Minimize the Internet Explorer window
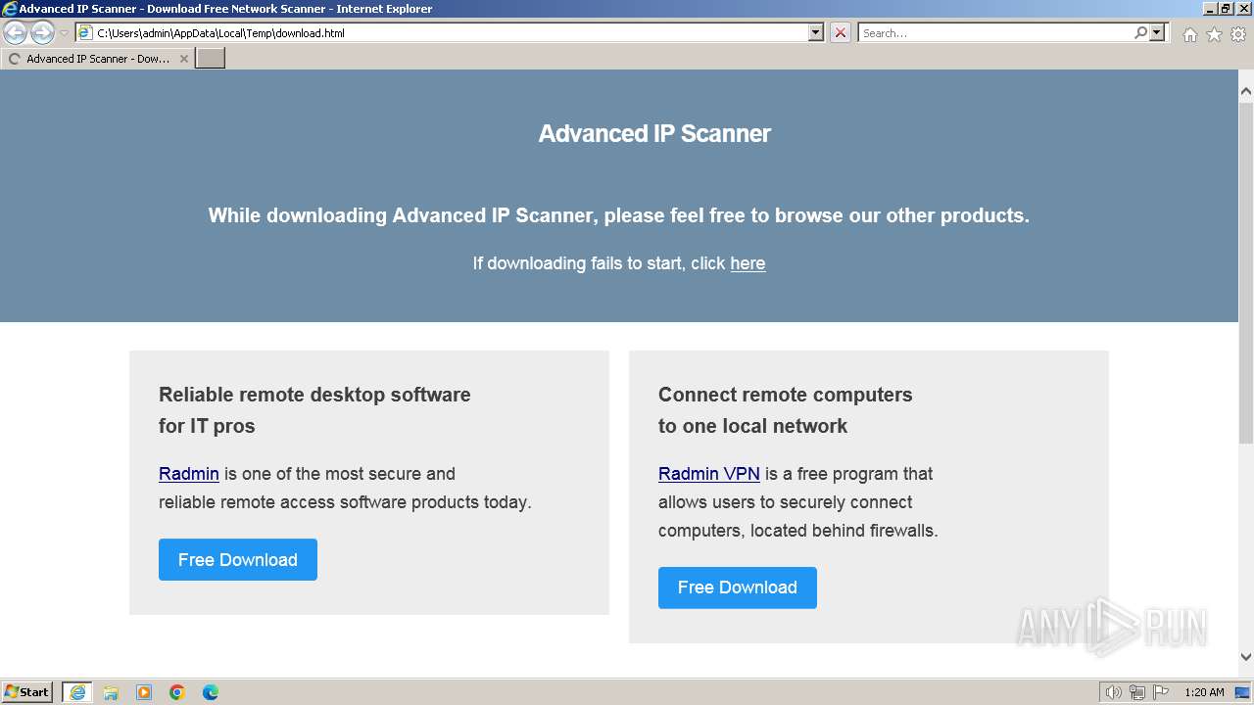The image size is (1254, 705). coord(1210,8)
